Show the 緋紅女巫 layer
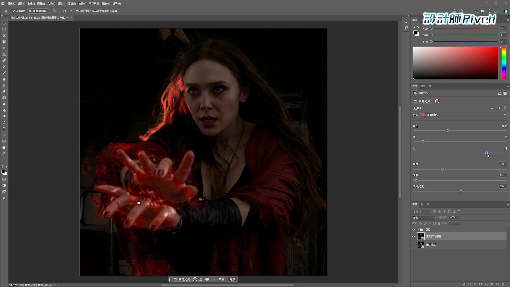The image size is (510, 287). (x=414, y=245)
